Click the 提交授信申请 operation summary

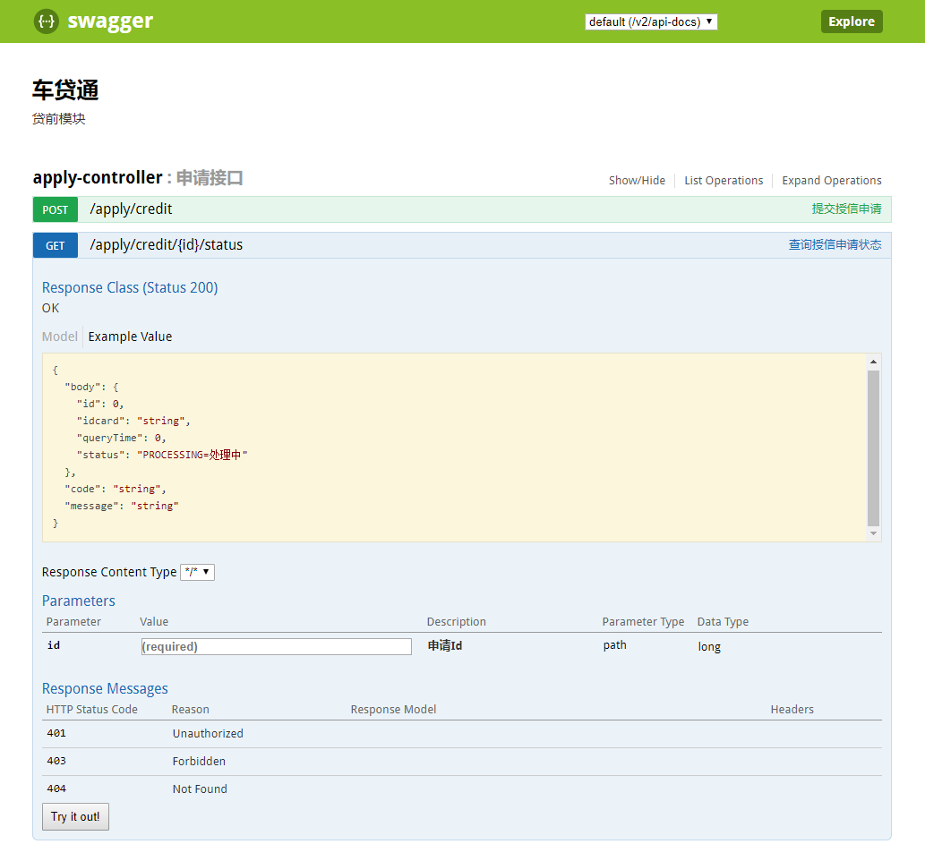point(845,209)
